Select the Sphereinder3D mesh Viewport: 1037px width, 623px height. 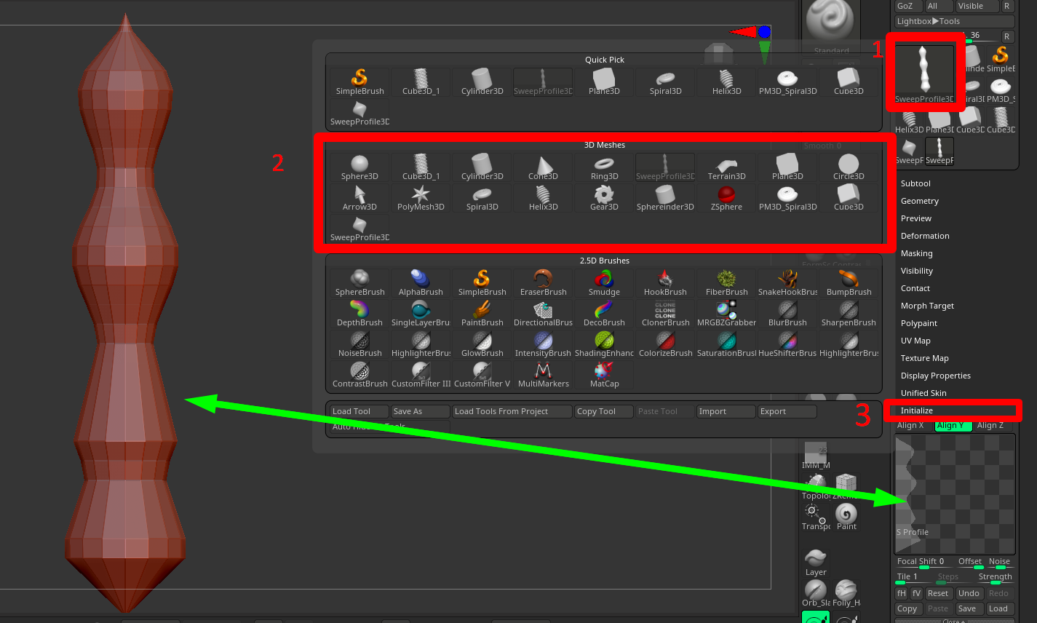click(x=665, y=198)
